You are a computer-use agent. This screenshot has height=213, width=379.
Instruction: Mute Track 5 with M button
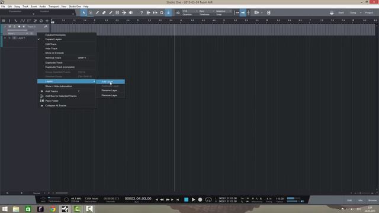tap(9, 27)
